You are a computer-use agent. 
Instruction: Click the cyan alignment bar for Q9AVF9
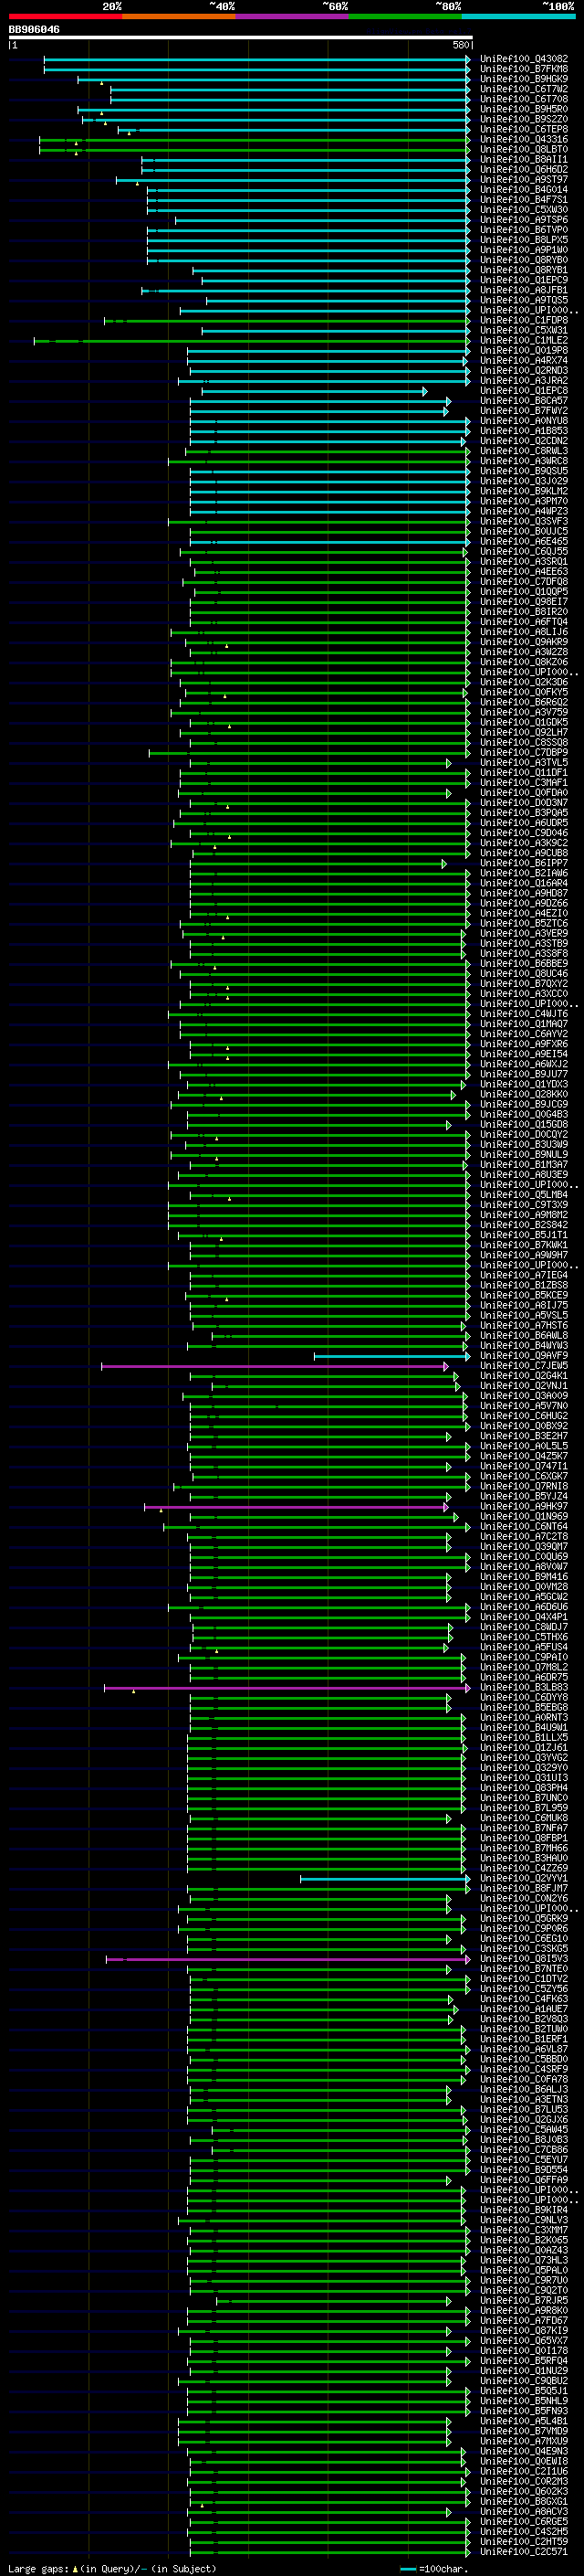pyautogui.click(x=391, y=1356)
